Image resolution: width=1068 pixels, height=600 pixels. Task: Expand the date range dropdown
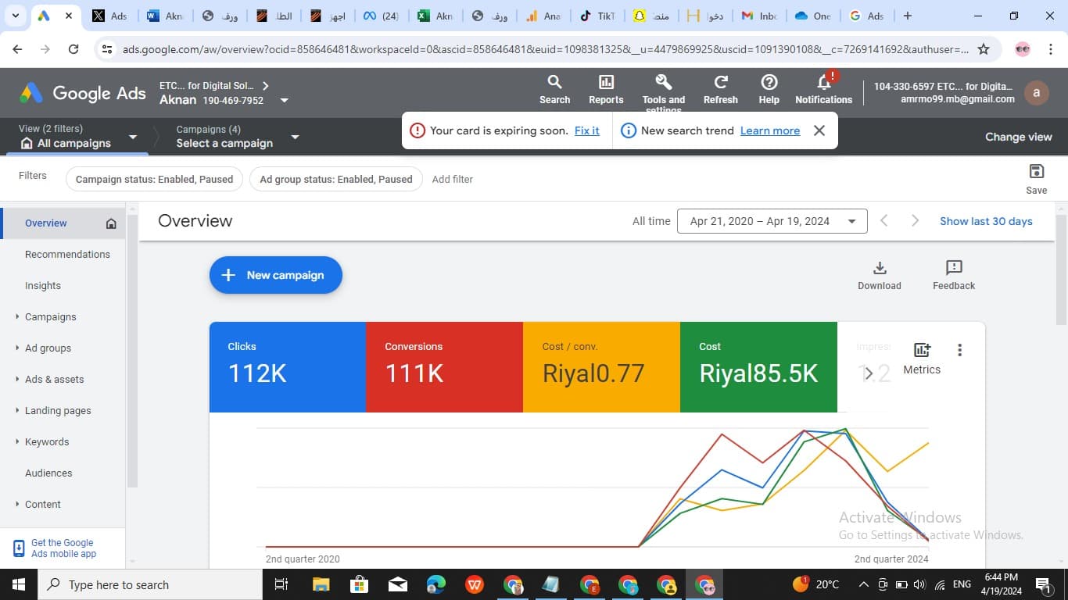[851, 221]
